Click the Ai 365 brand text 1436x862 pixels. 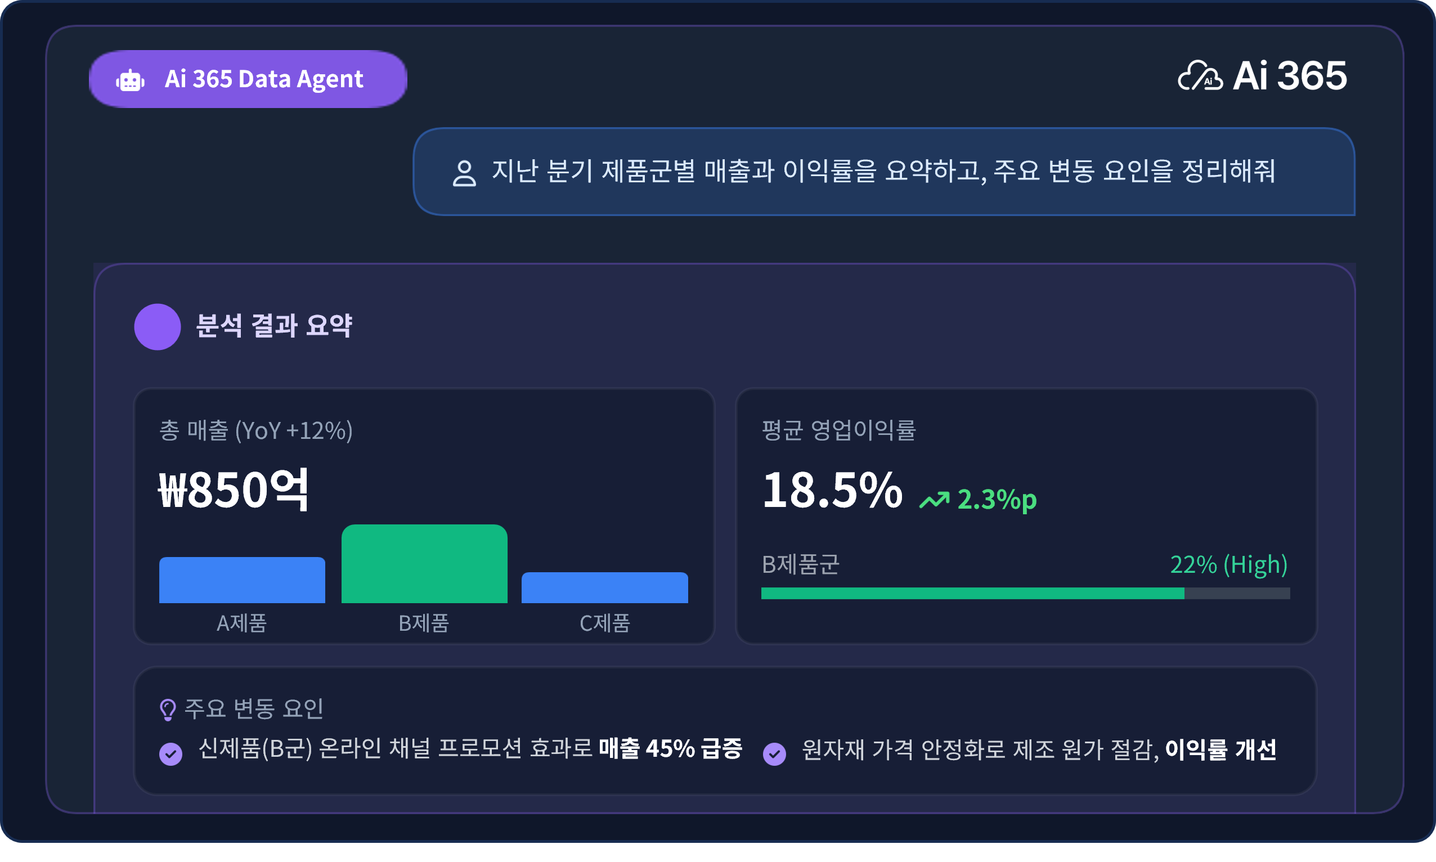coord(1290,75)
